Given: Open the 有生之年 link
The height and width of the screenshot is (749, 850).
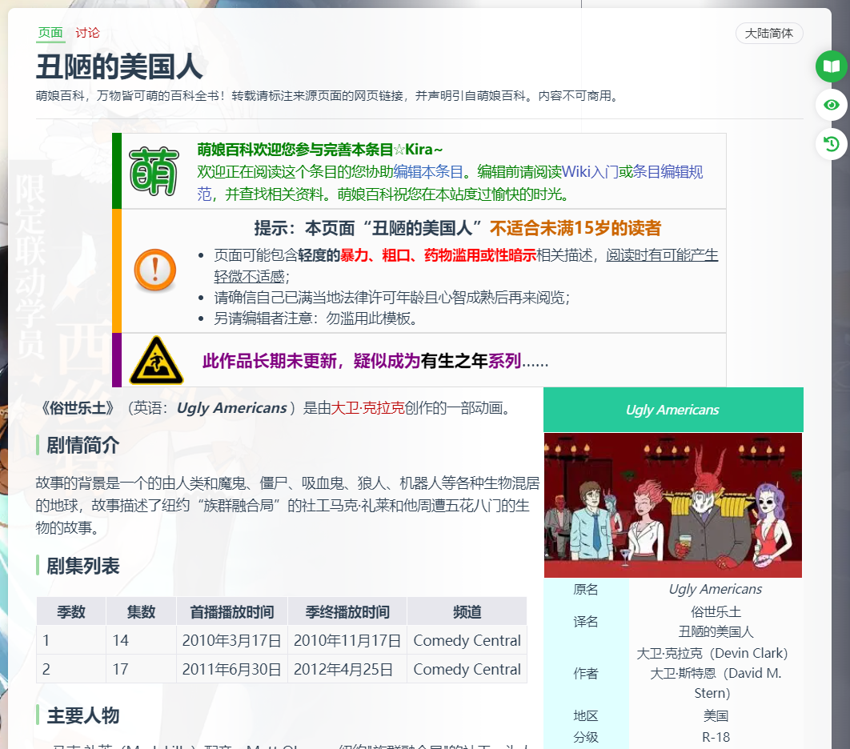Looking at the screenshot, I should pyautogui.click(x=455, y=361).
